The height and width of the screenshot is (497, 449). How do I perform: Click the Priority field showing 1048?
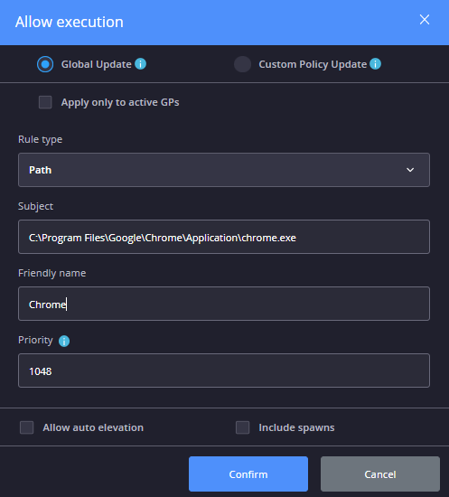coord(224,370)
